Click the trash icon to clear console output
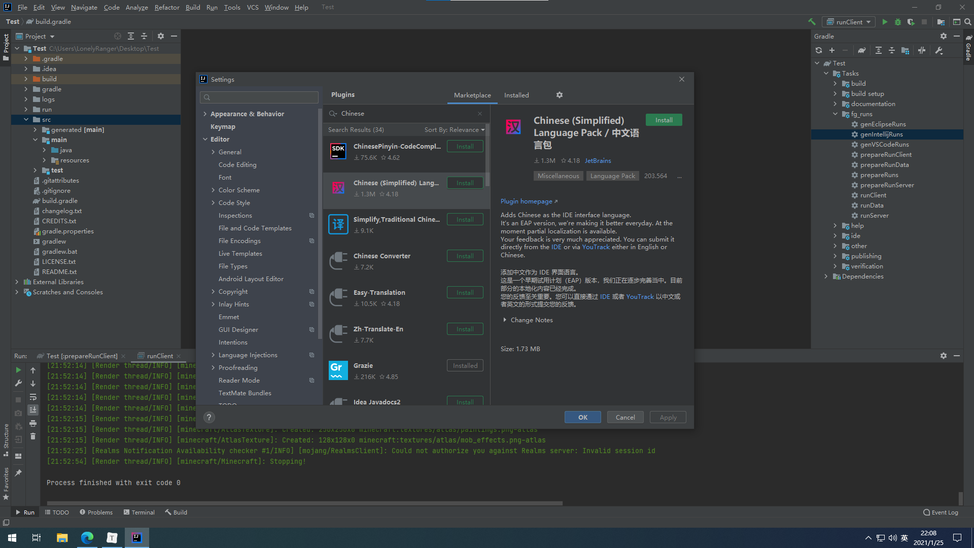The height and width of the screenshot is (548, 974). [x=33, y=436]
